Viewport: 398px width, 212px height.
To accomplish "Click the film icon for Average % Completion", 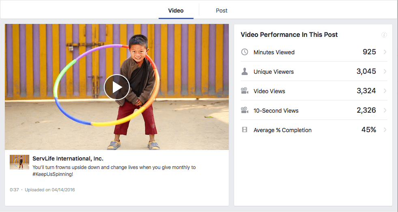I will point(245,130).
